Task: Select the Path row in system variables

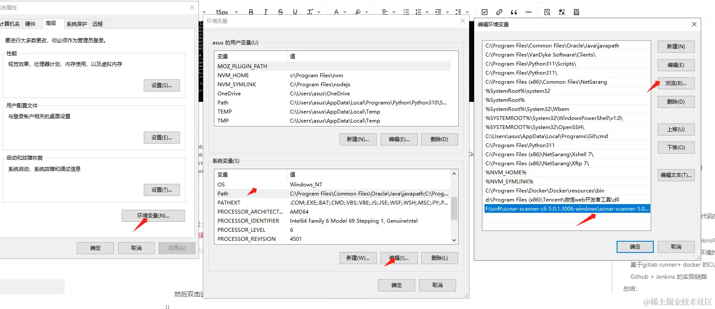Action: pyautogui.click(x=332, y=193)
